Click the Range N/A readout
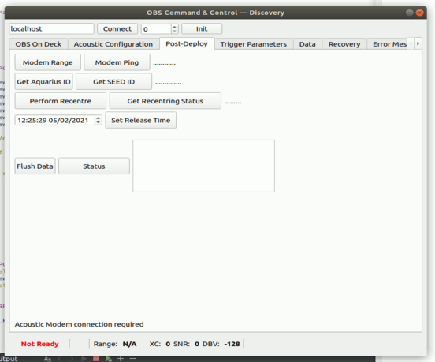 tap(115, 344)
